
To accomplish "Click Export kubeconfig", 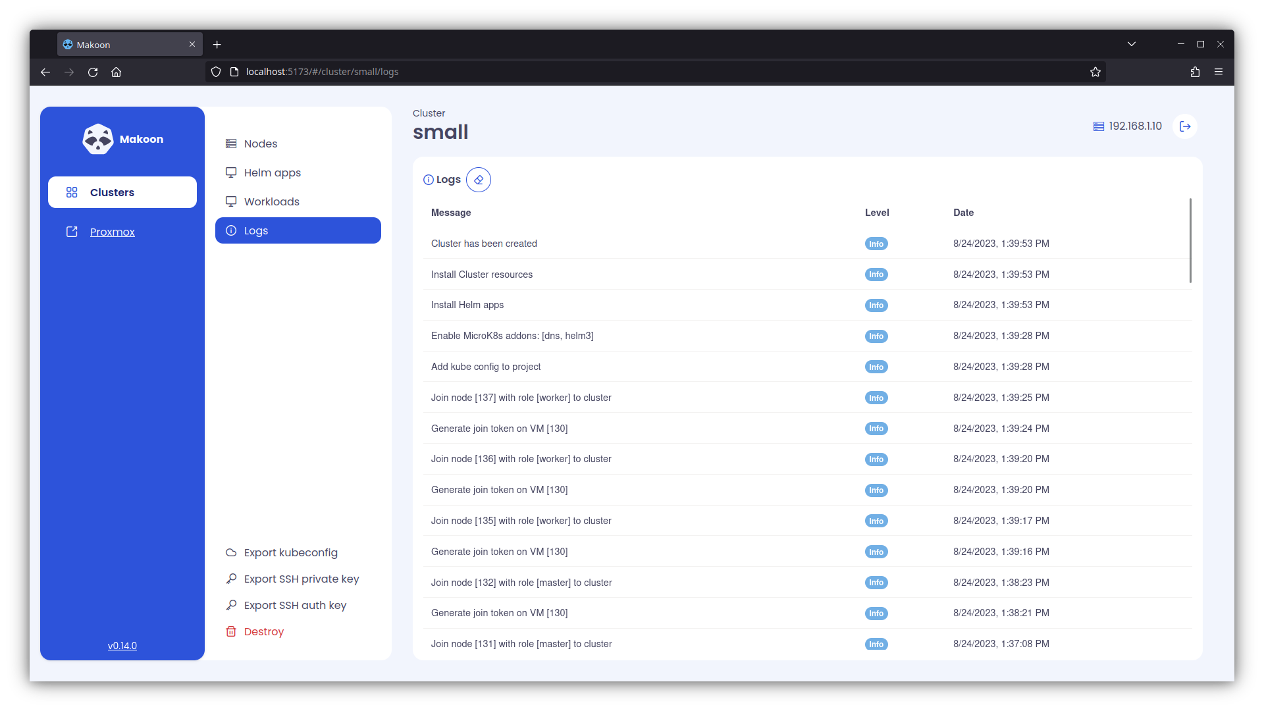I will pyautogui.click(x=290, y=552).
